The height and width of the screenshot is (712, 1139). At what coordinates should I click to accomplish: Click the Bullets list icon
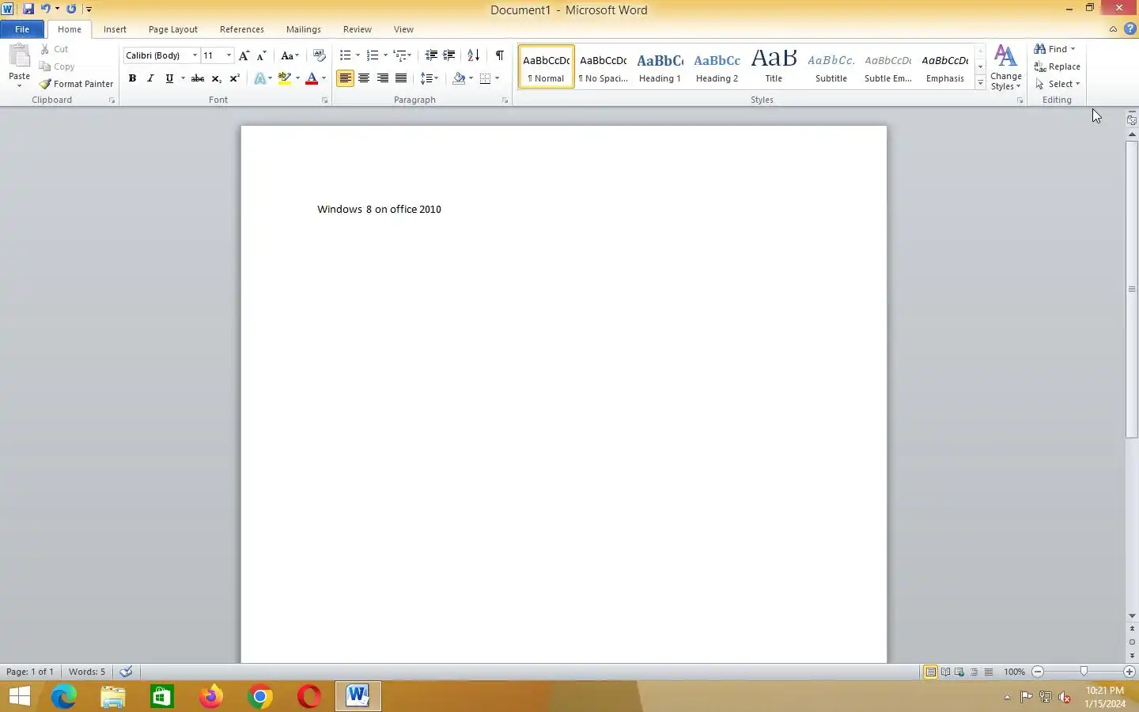pos(346,55)
